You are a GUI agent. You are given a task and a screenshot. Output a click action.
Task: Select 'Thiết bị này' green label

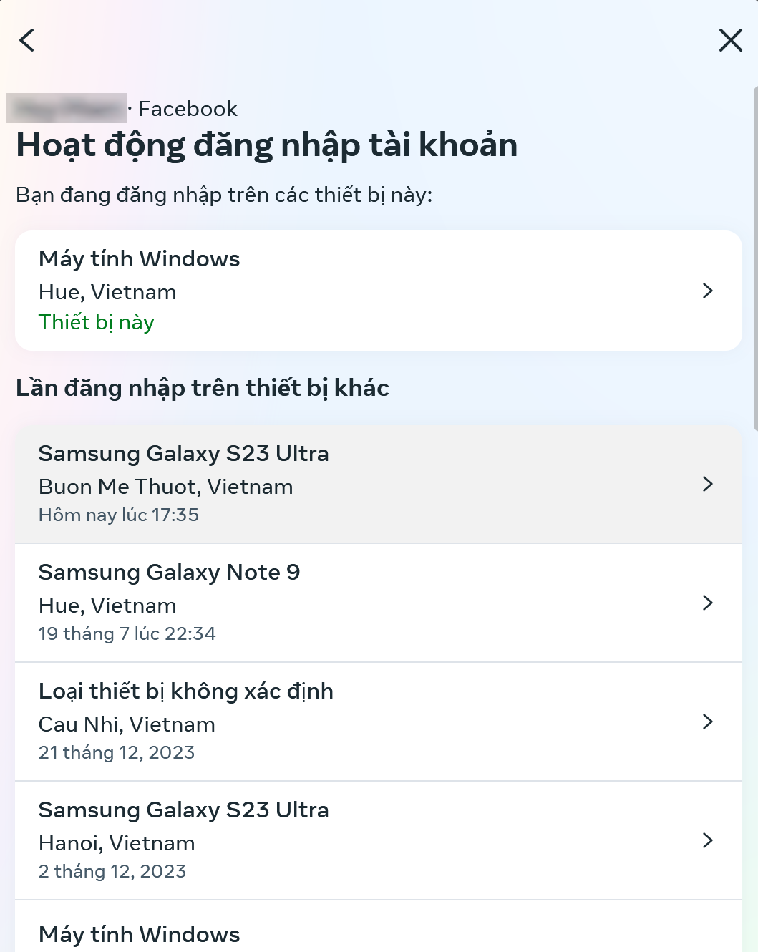97,322
